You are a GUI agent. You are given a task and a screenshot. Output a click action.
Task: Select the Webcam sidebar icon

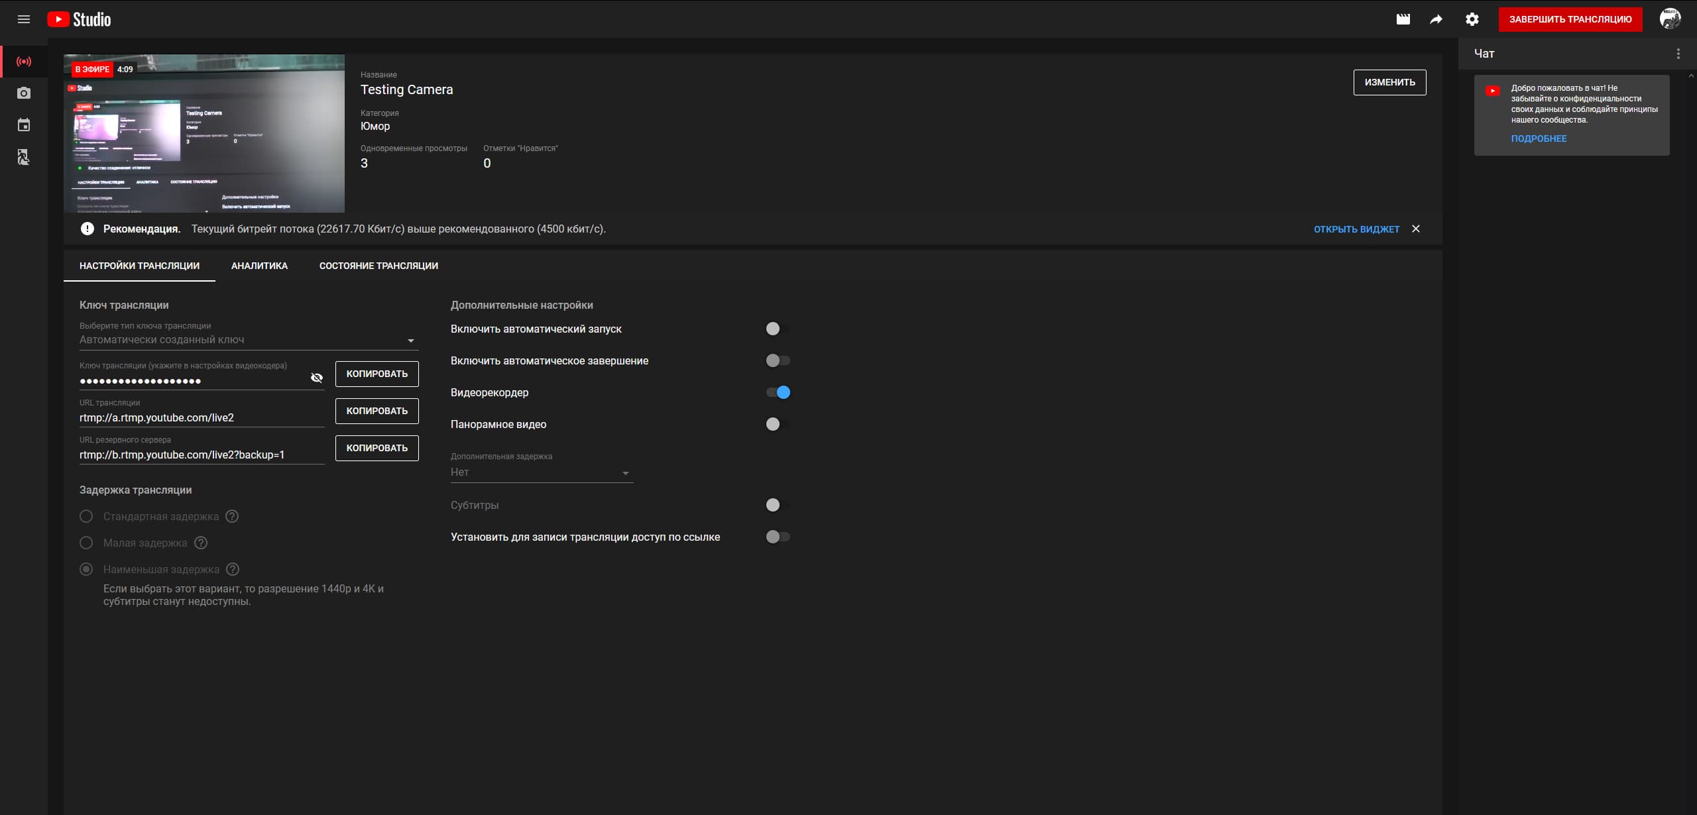[24, 93]
